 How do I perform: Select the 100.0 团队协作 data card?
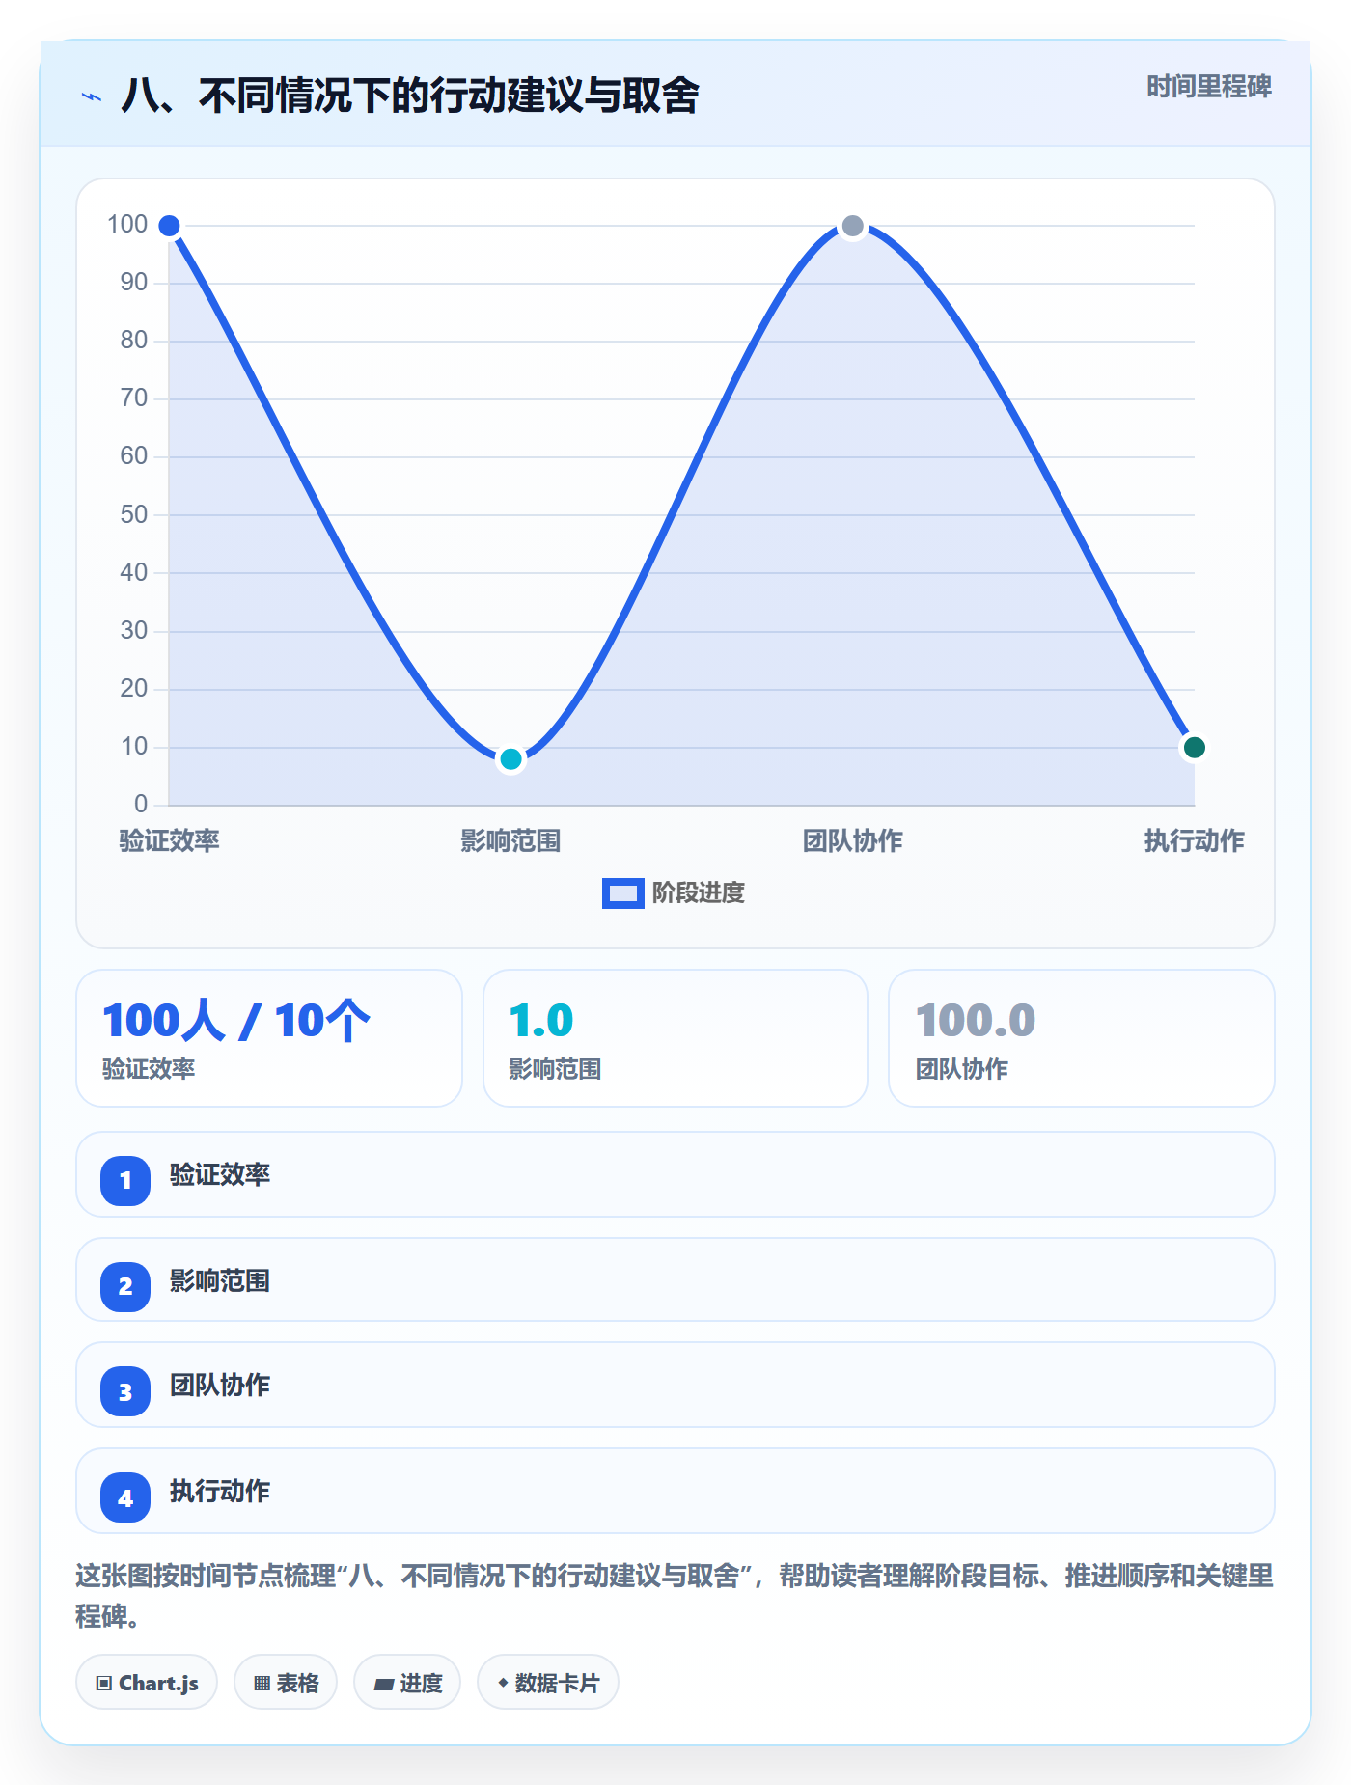[x=1082, y=1038]
